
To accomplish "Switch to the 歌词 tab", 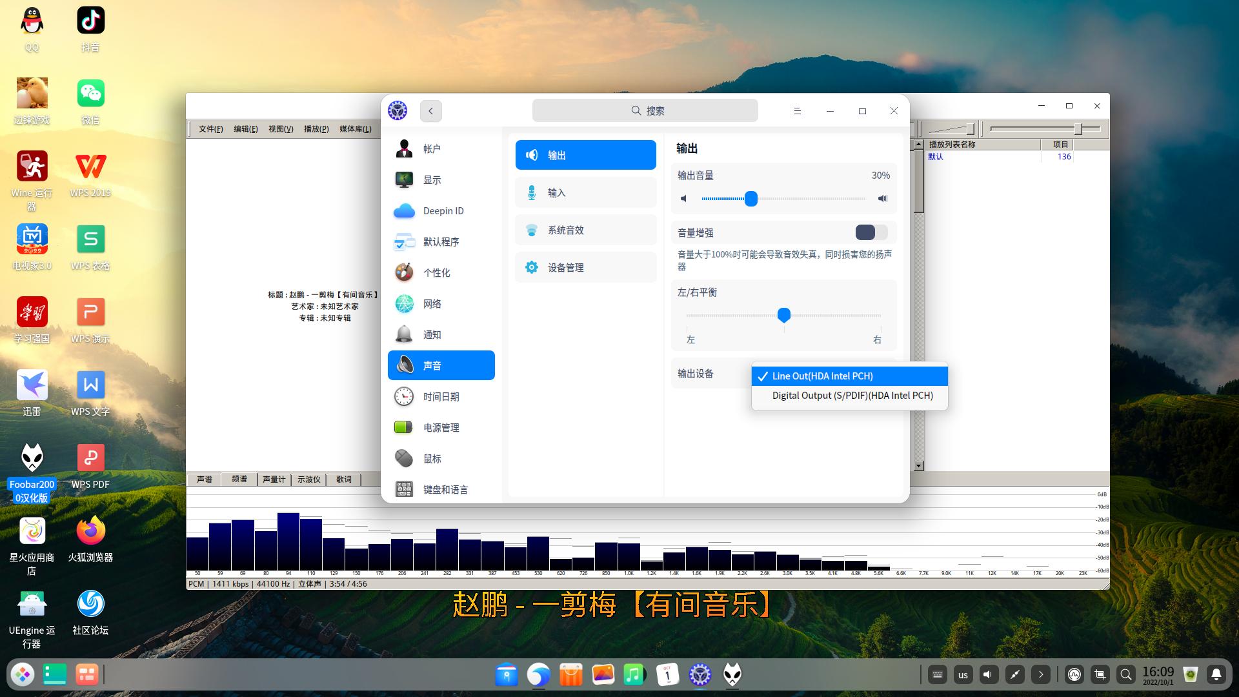I will click(x=344, y=479).
